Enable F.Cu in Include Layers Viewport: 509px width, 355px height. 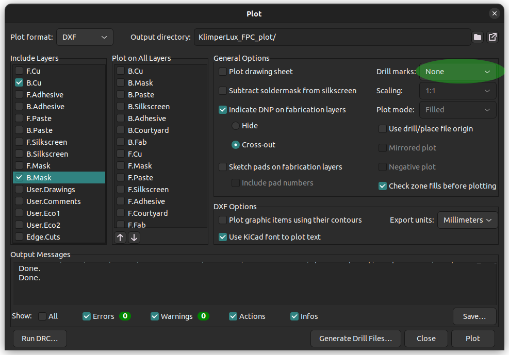point(19,71)
